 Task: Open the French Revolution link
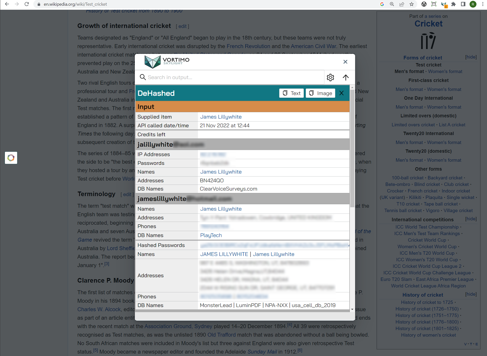248,46
